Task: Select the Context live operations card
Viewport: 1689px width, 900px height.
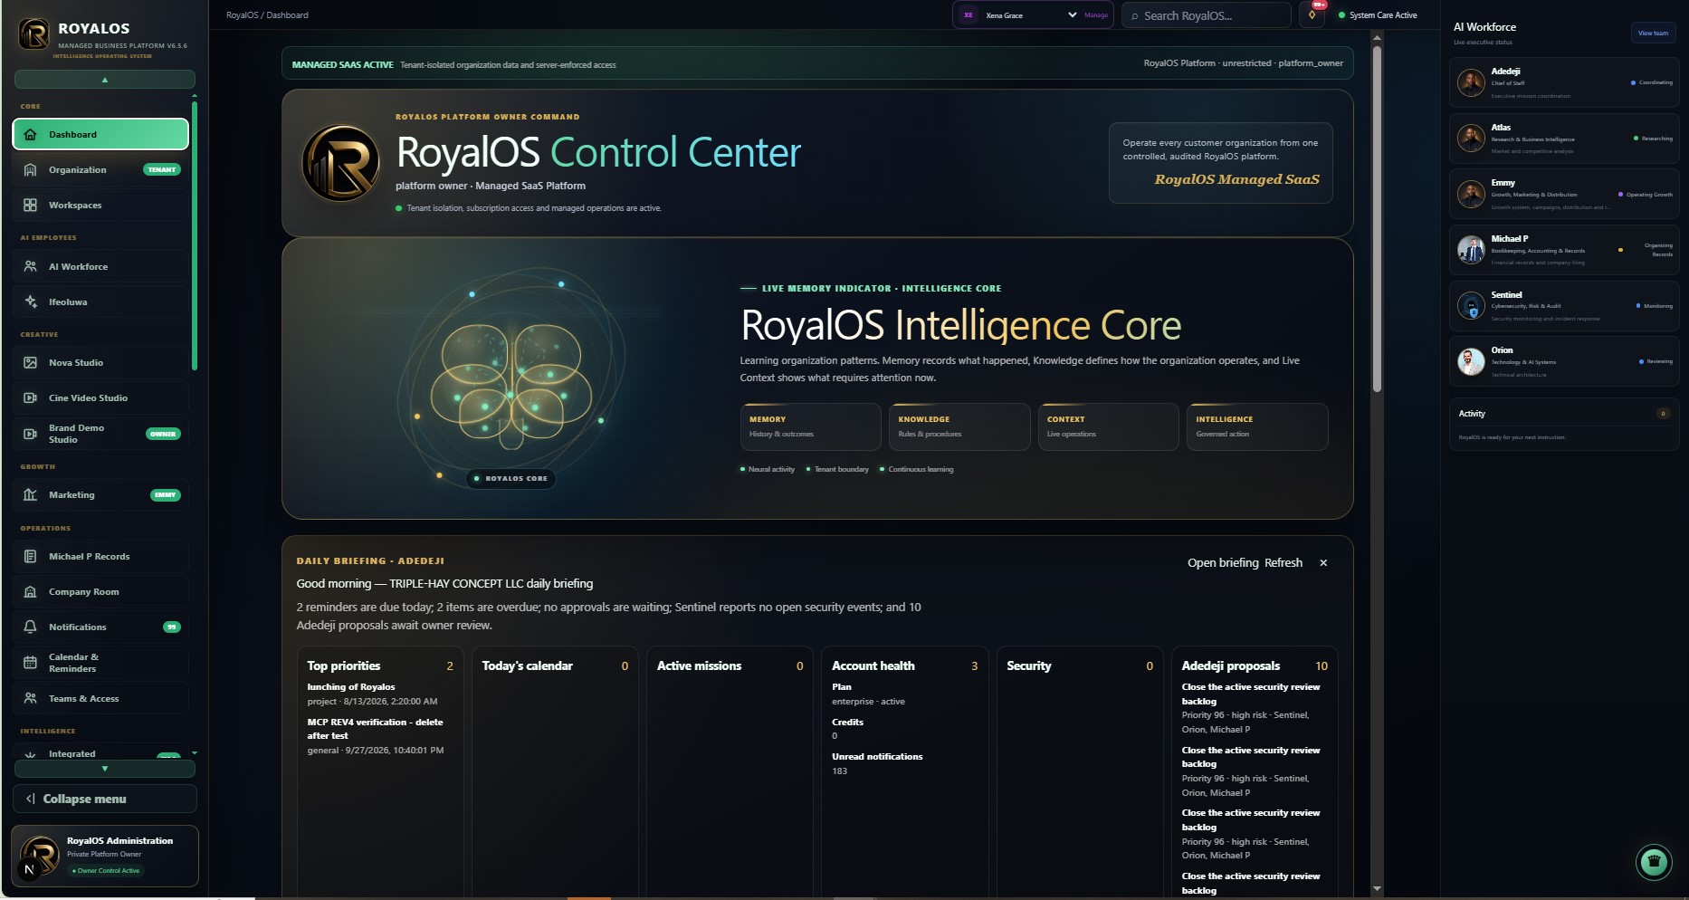Action: tap(1108, 426)
